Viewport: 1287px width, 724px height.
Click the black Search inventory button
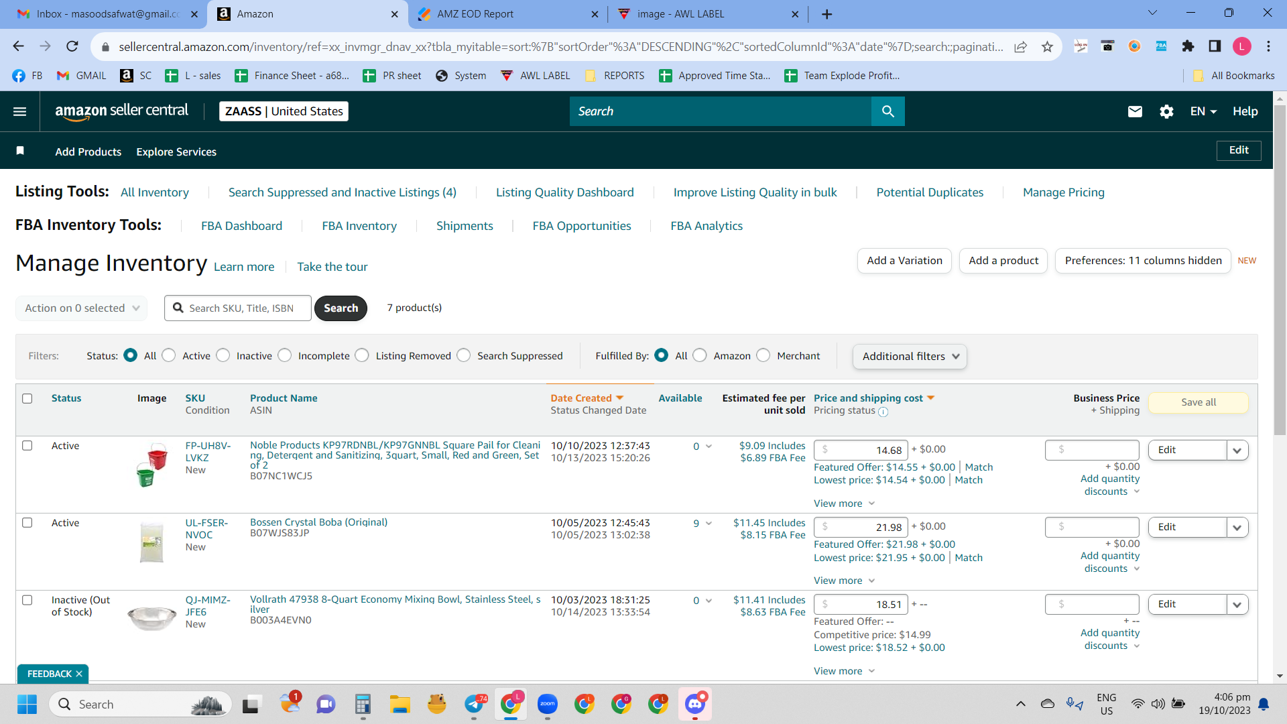pos(341,308)
